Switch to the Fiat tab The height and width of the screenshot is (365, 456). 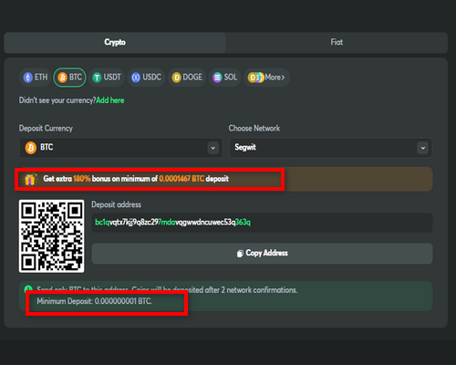pos(337,42)
